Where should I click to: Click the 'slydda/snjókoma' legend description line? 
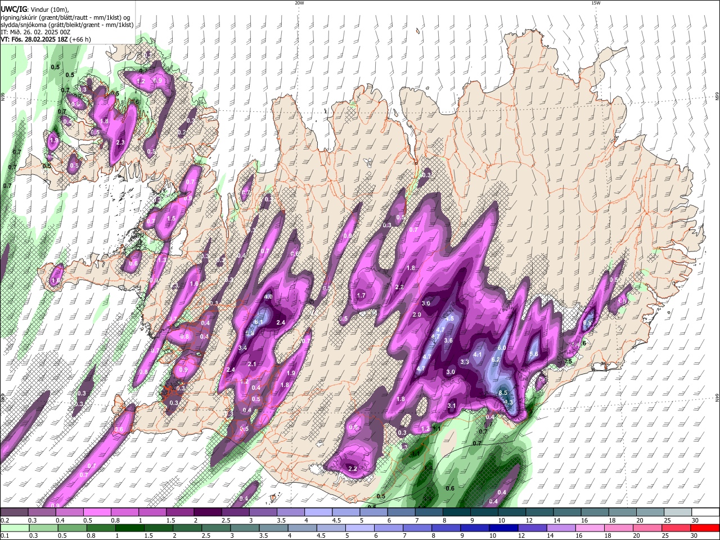pos(67,25)
